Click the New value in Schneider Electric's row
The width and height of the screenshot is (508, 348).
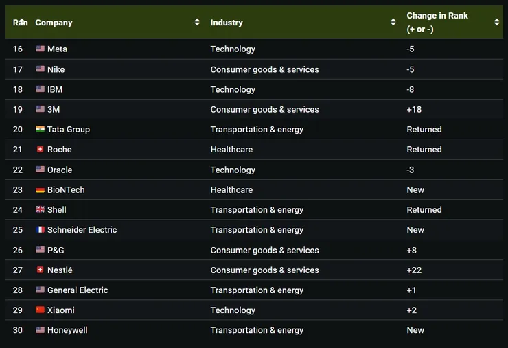pos(415,230)
